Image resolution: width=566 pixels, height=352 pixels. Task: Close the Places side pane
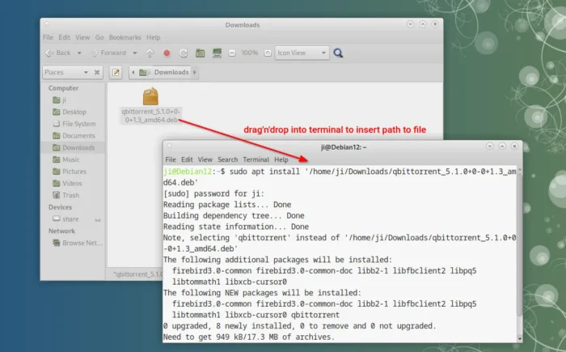(97, 72)
